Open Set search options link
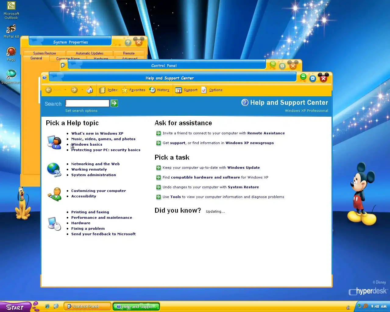 click(x=81, y=111)
